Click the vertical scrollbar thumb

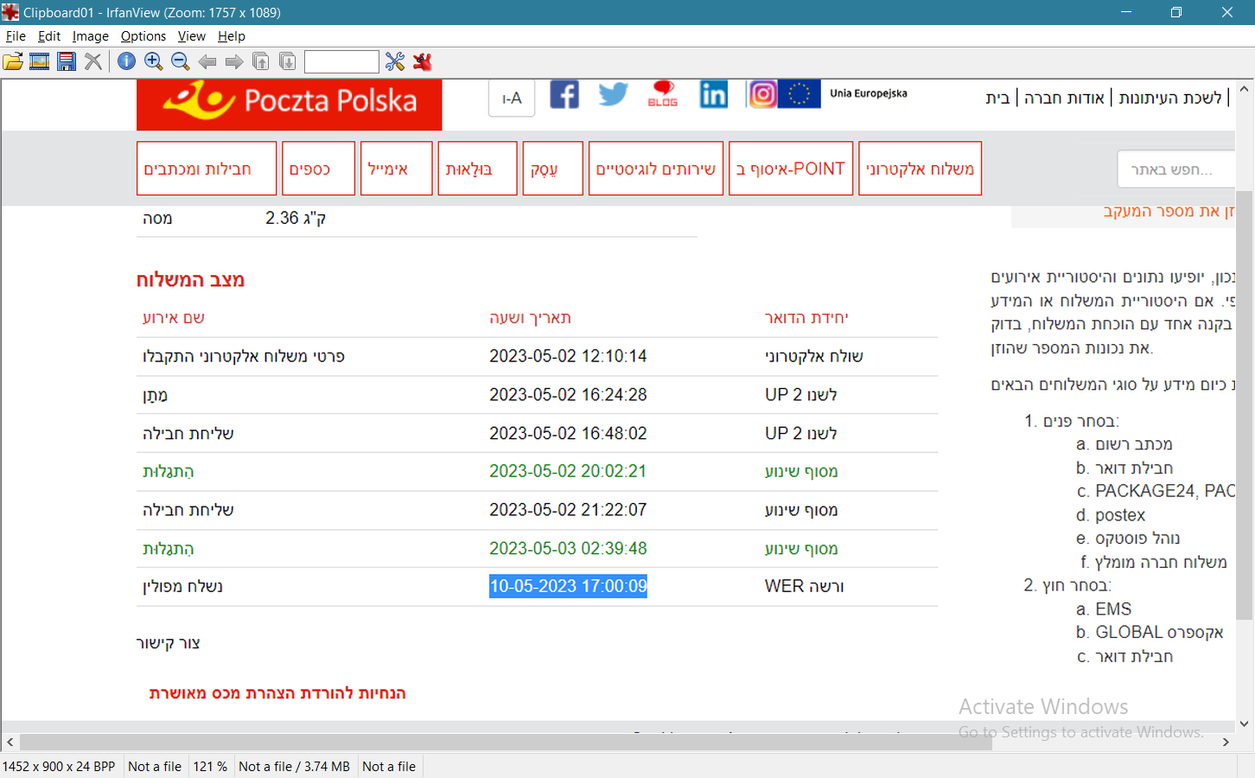point(1245,405)
